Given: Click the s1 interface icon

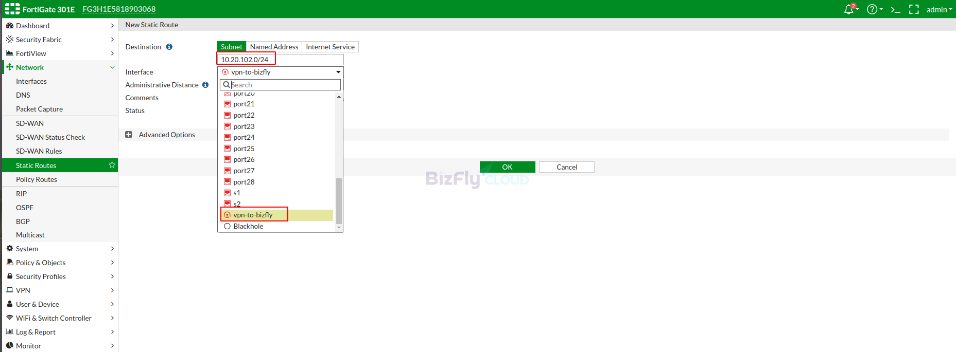Looking at the screenshot, I should [x=227, y=193].
